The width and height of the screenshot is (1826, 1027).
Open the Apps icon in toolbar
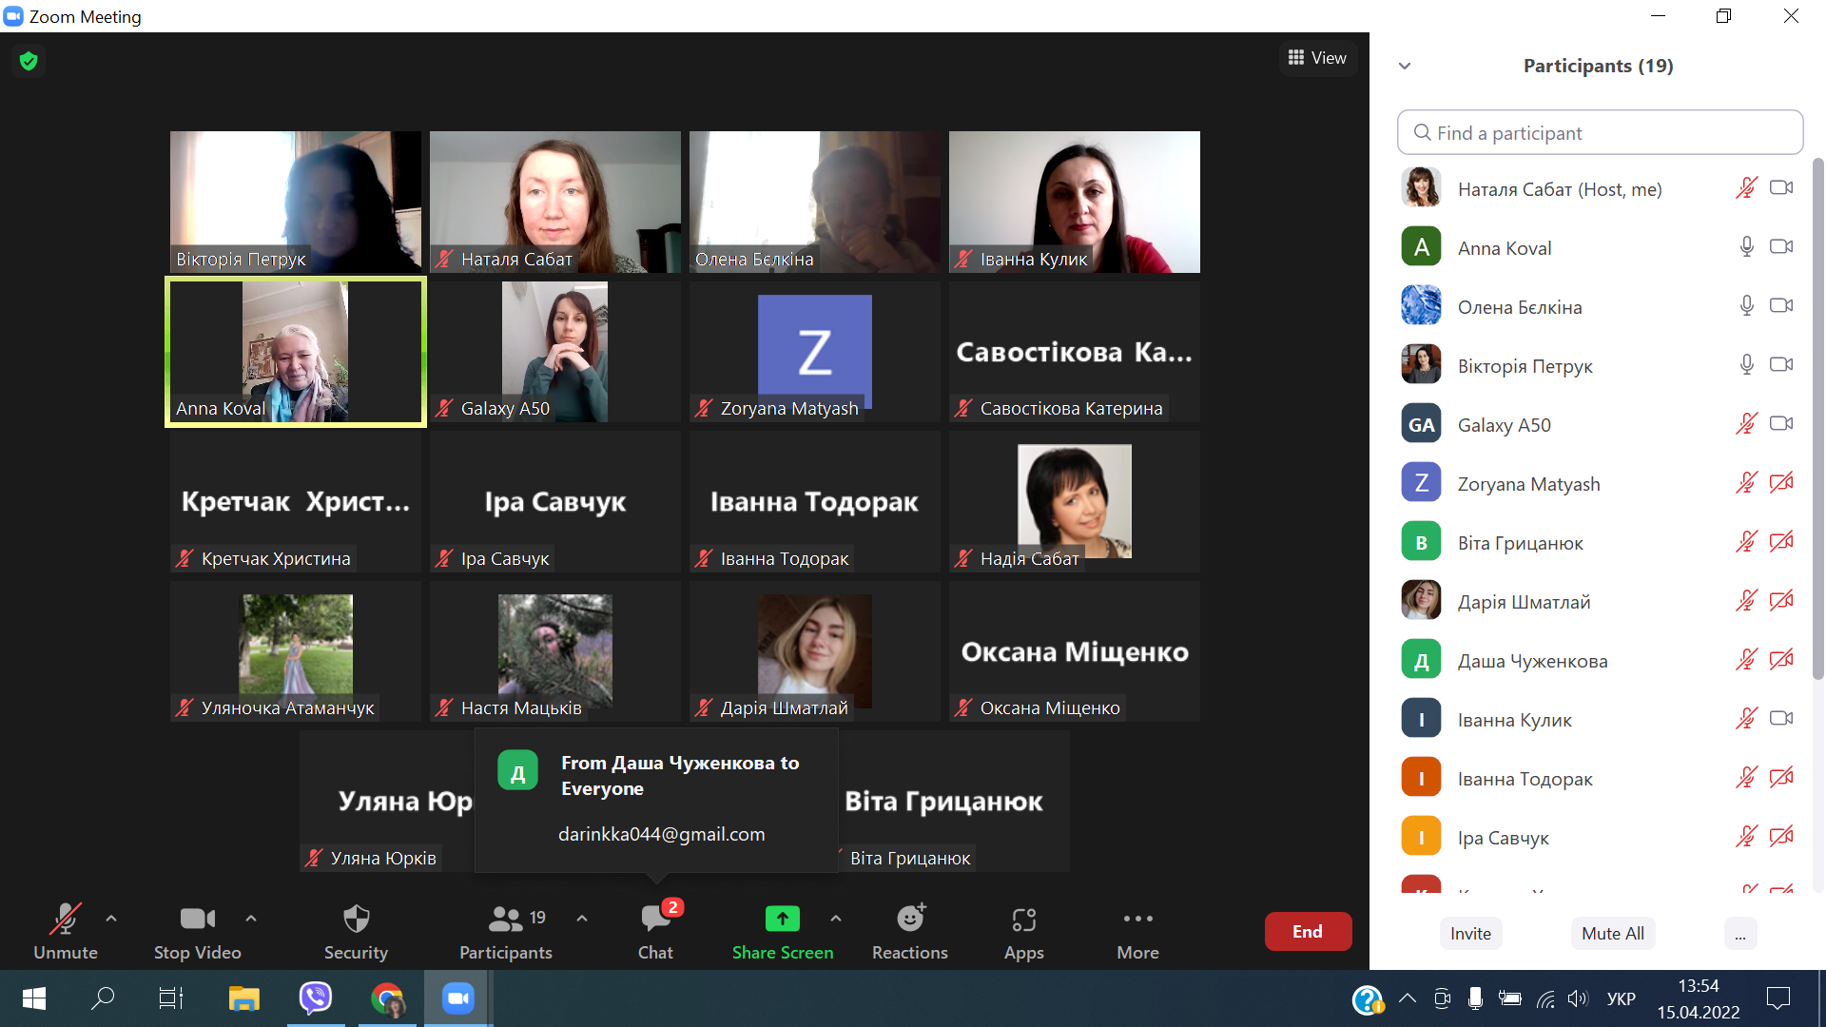pos(1023,920)
